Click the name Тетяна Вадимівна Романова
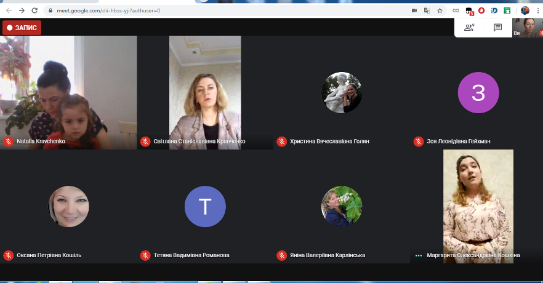 click(191, 255)
